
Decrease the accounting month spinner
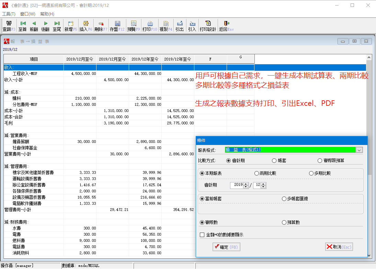pos(263,187)
